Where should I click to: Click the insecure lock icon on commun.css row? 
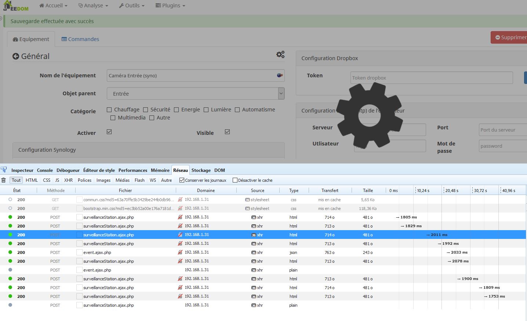coord(180,200)
